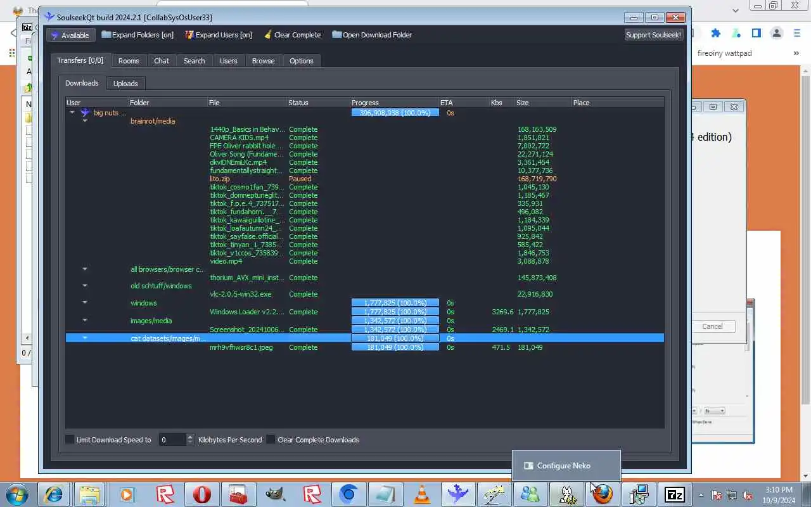Open the browser side panel icon
Image resolution: width=811 pixels, height=507 pixels.
point(756,33)
